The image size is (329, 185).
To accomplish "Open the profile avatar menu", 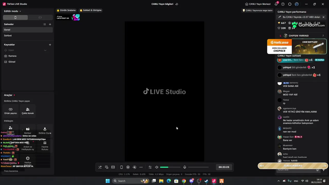I will [297, 4].
